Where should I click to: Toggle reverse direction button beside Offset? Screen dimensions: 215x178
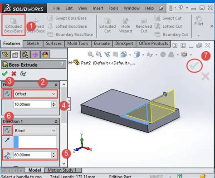click(x=7, y=94)
